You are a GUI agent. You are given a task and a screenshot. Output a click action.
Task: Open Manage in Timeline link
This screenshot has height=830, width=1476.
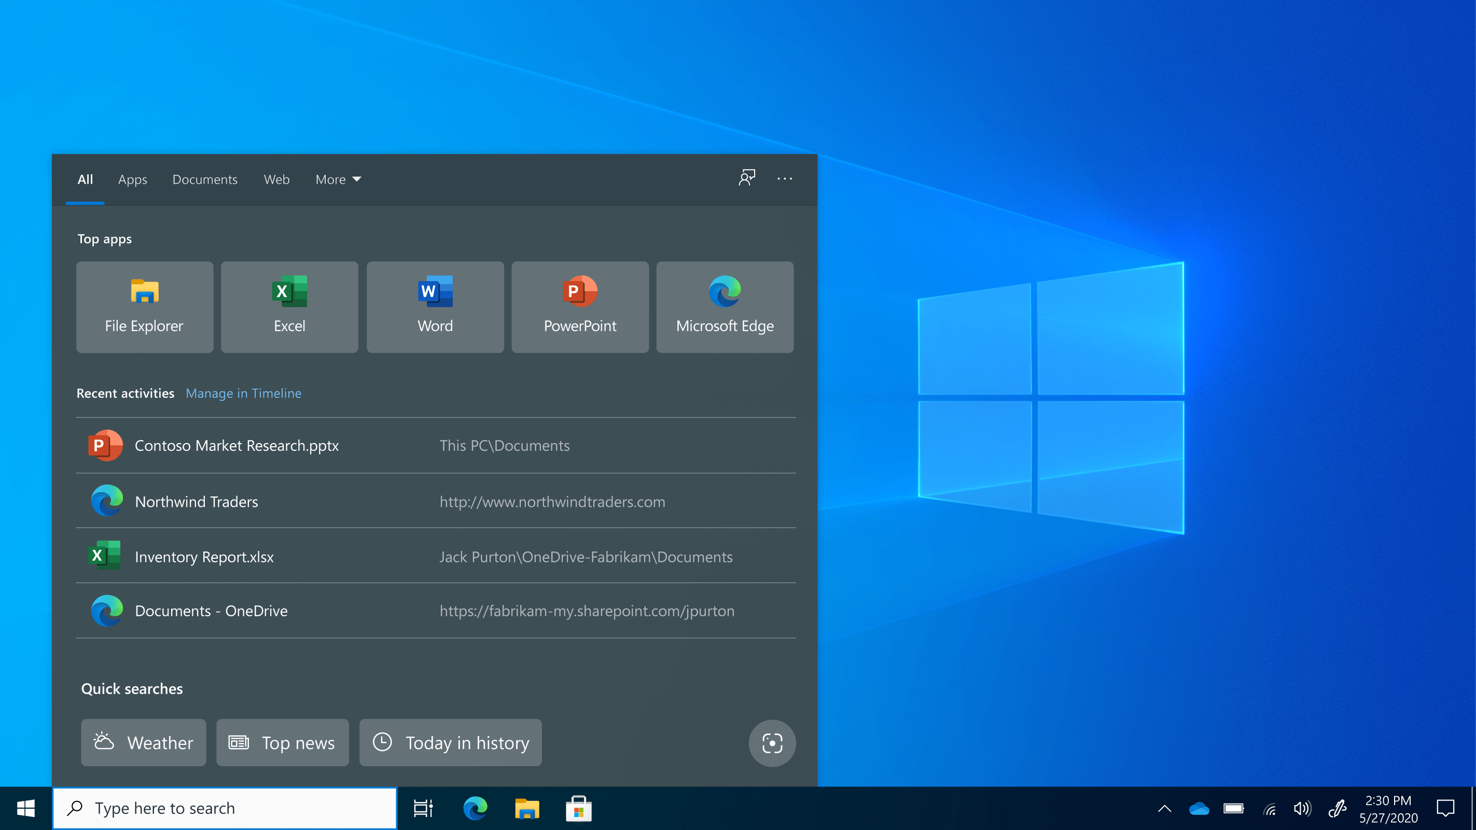[x=243, y=393]
